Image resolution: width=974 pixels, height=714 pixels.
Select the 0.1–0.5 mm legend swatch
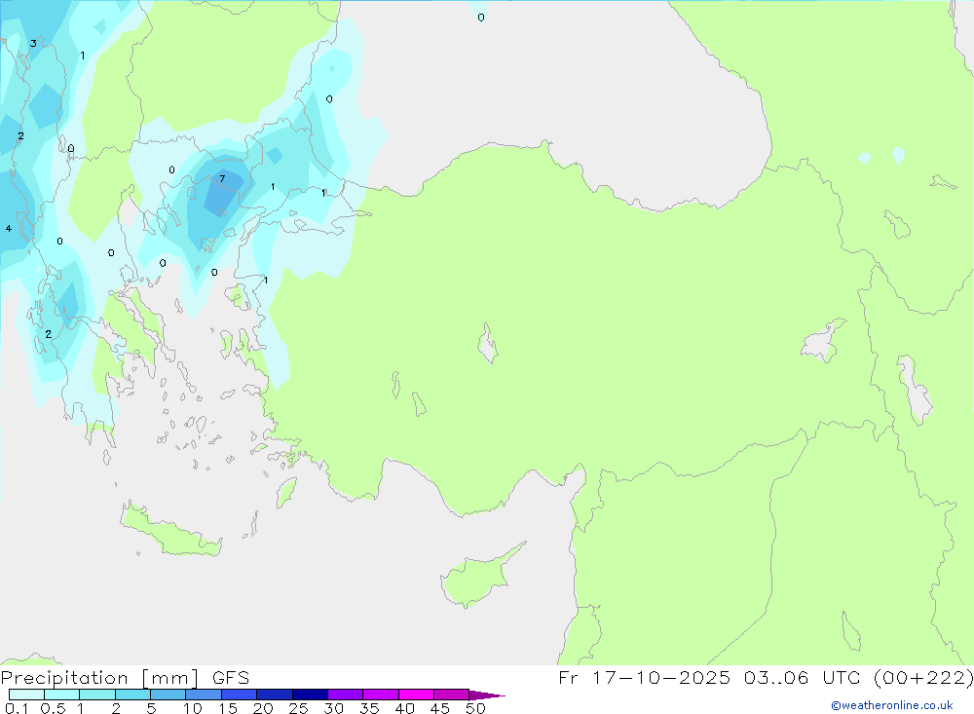tap(26, 695)
